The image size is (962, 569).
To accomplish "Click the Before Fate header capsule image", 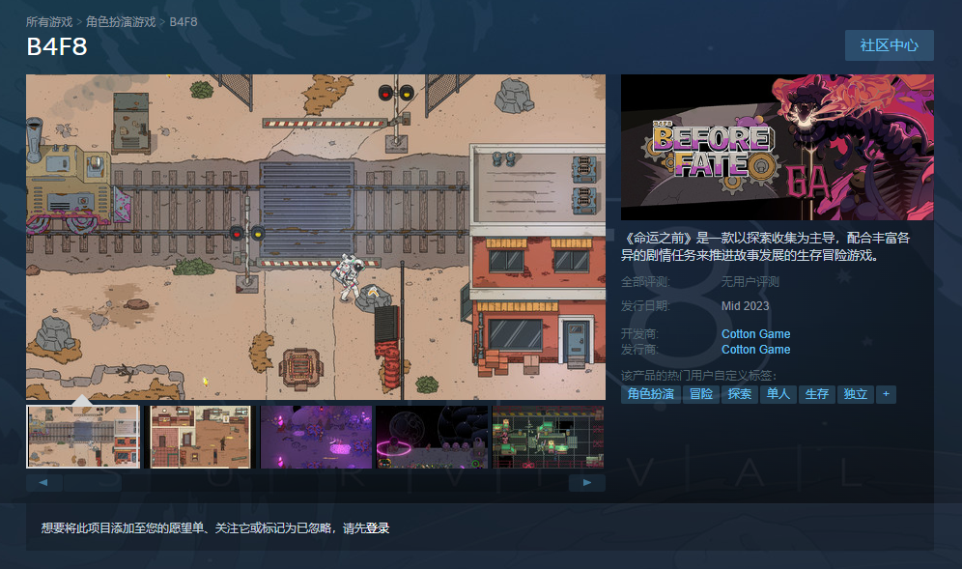I will coord(778,147).
